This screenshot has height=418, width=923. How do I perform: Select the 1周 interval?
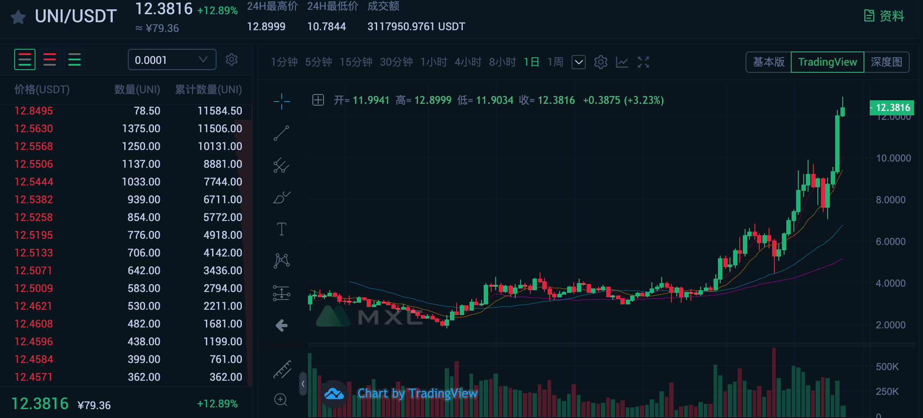(x=555, y=62)
